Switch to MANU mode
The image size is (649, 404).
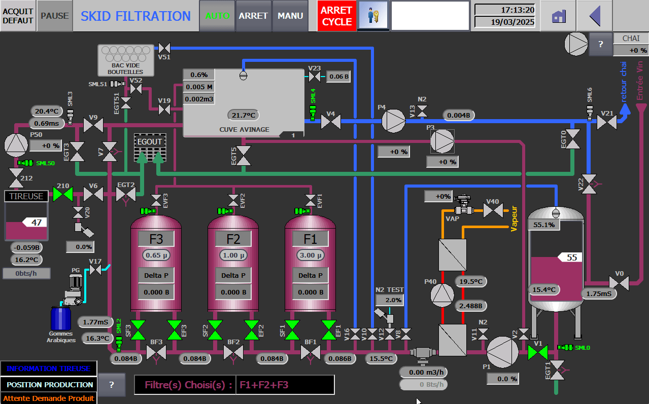pos(290,16)
